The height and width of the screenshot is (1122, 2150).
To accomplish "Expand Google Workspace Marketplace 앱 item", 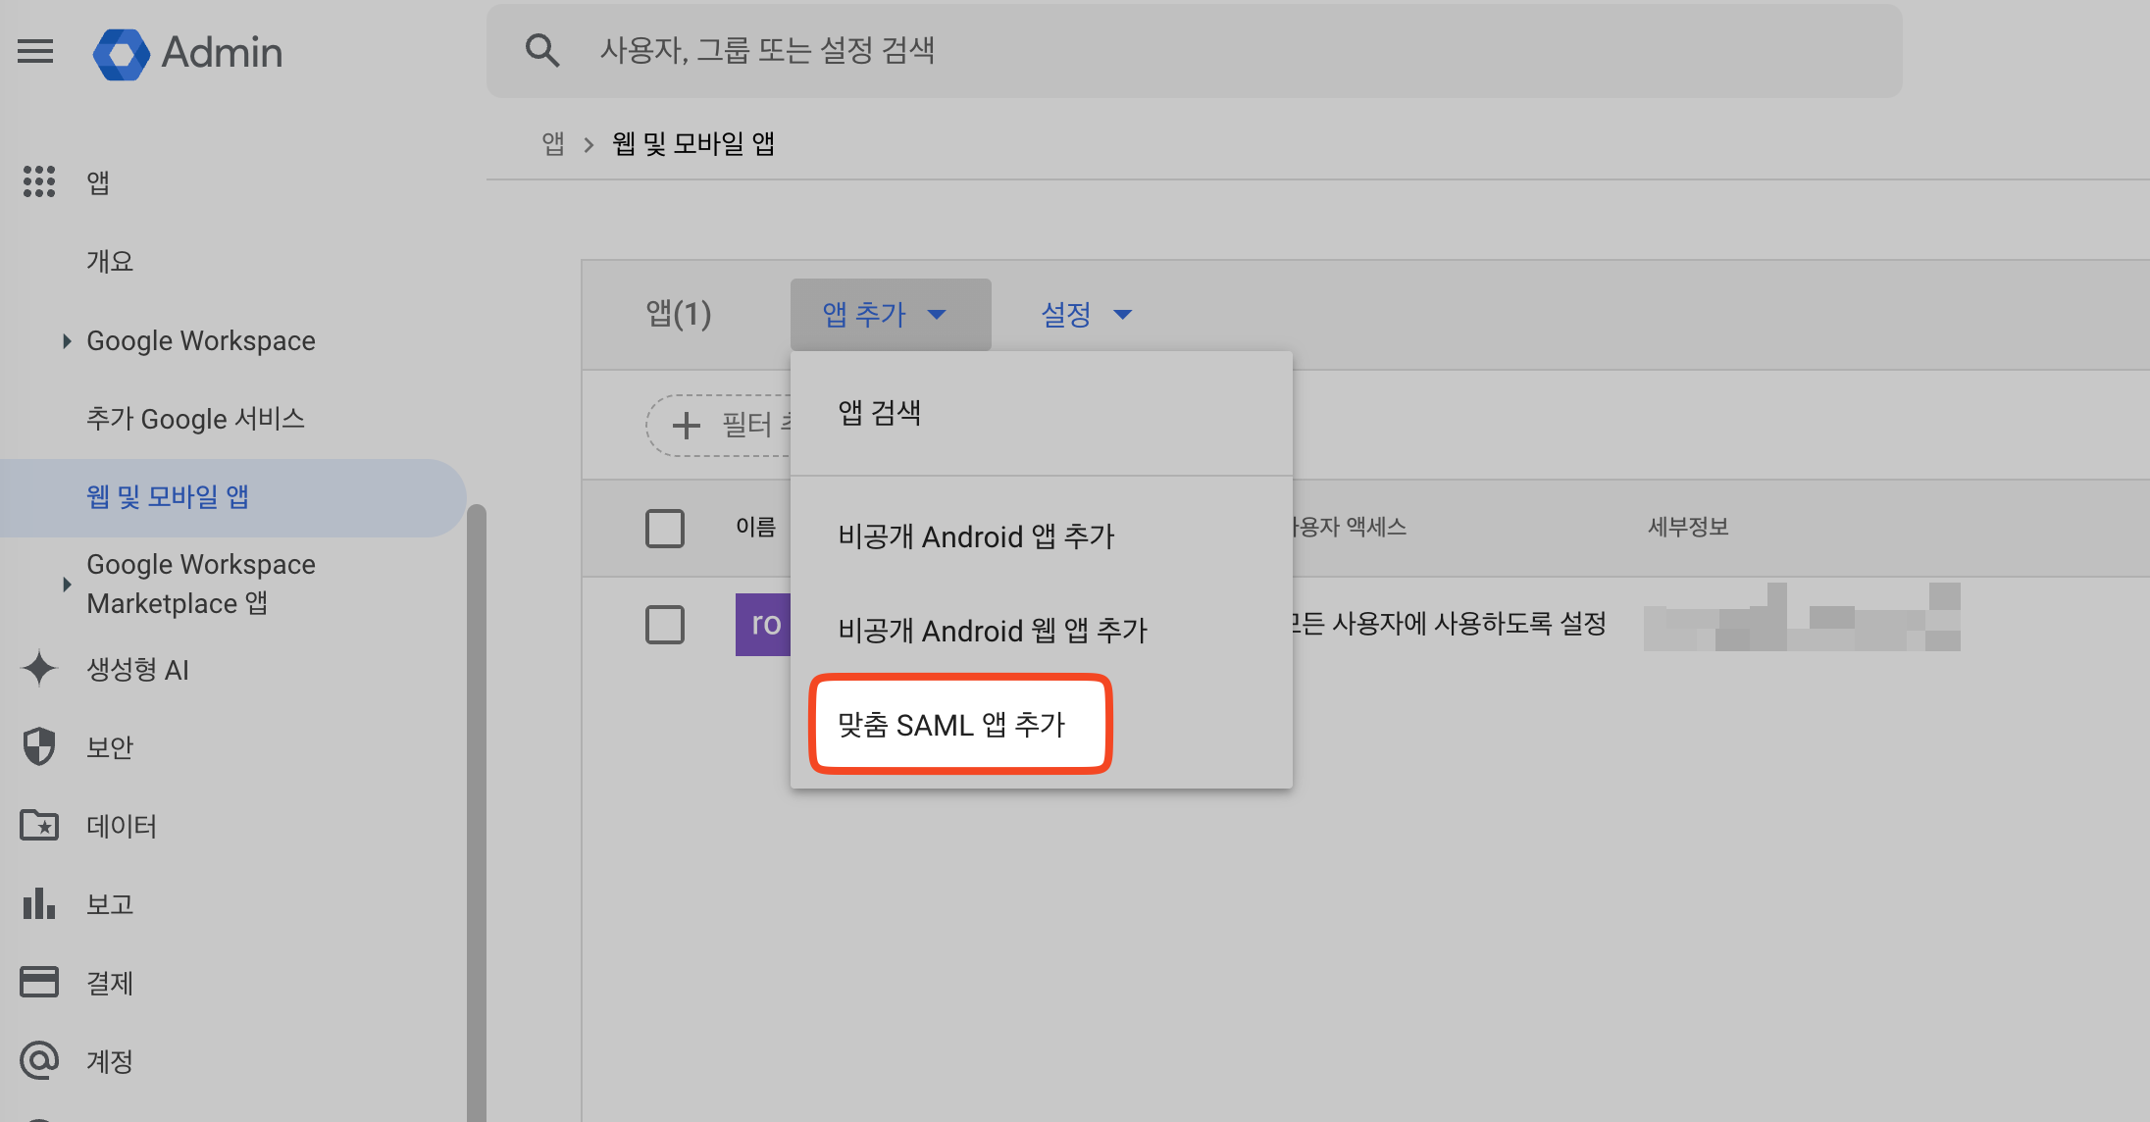I will click(67, 585).
